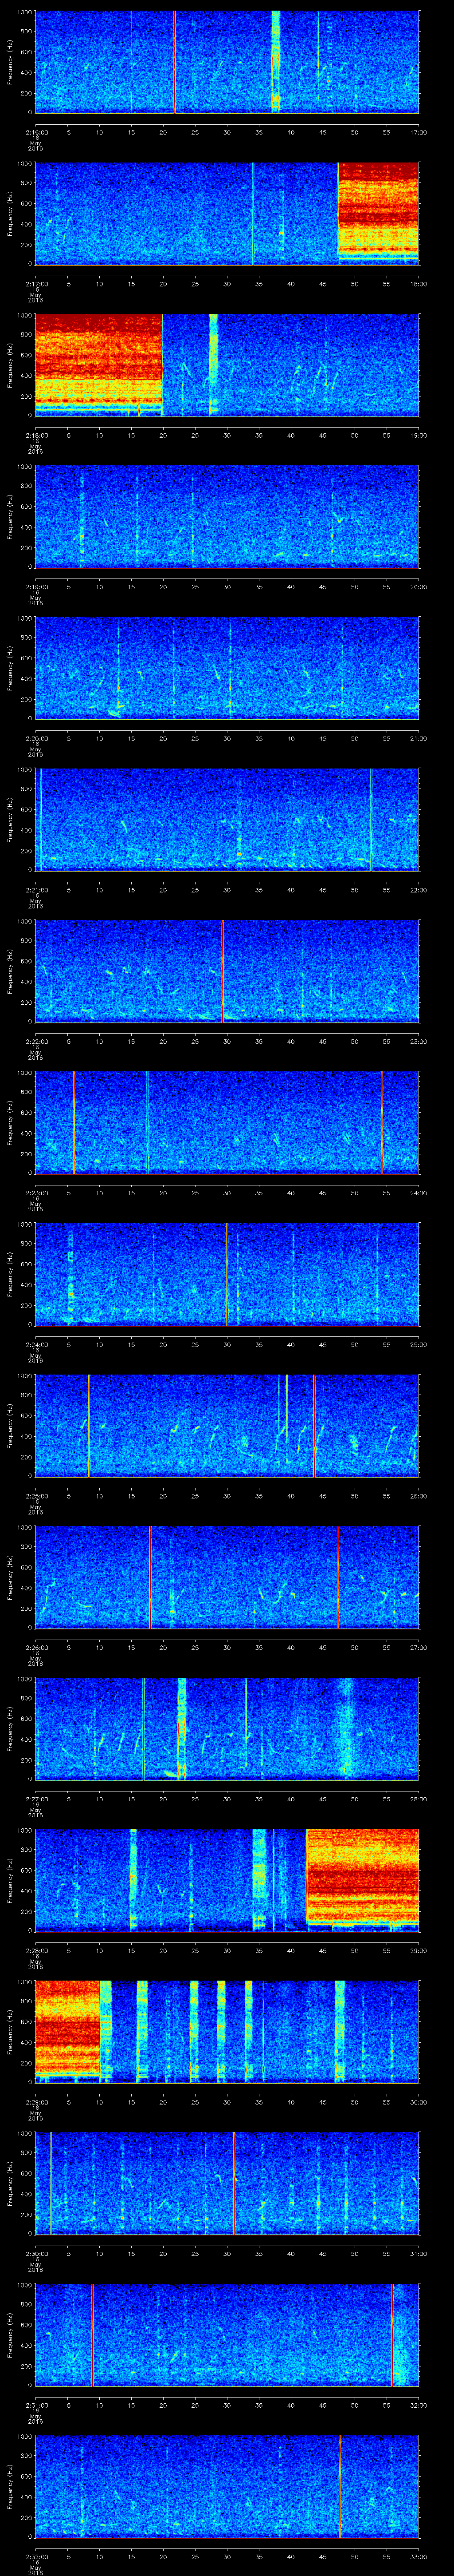
Task: Open the 2:20:00 spectrogram panel
Action: (x=227, y=668)
